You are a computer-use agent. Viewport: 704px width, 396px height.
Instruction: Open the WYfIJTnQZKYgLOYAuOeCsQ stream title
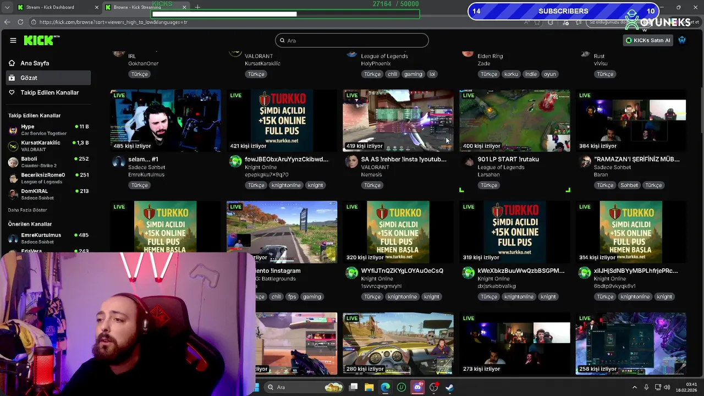click(x=402, y=271)
